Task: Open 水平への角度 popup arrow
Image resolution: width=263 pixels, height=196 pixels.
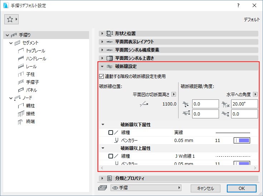Action: [x=255, y=94]
